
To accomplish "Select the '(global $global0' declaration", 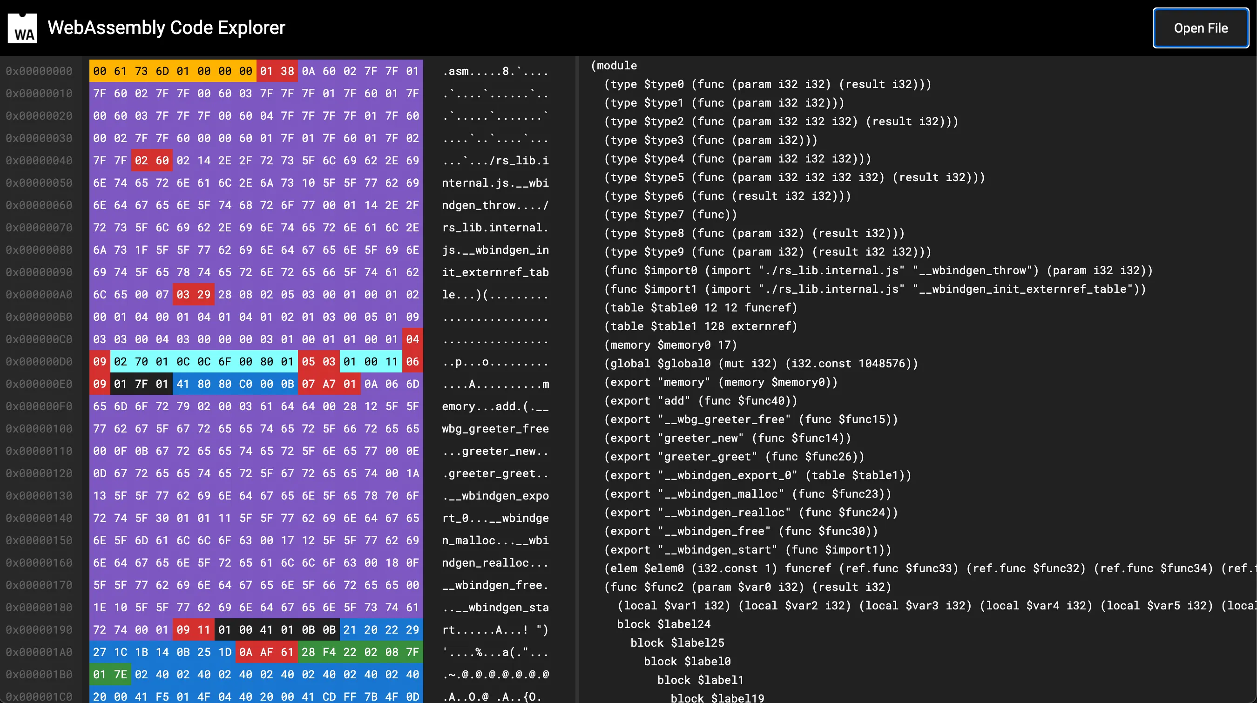I will tap(760, 363).
